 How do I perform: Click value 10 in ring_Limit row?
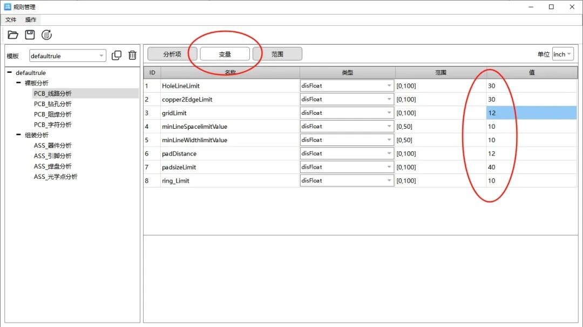[532, 180]
